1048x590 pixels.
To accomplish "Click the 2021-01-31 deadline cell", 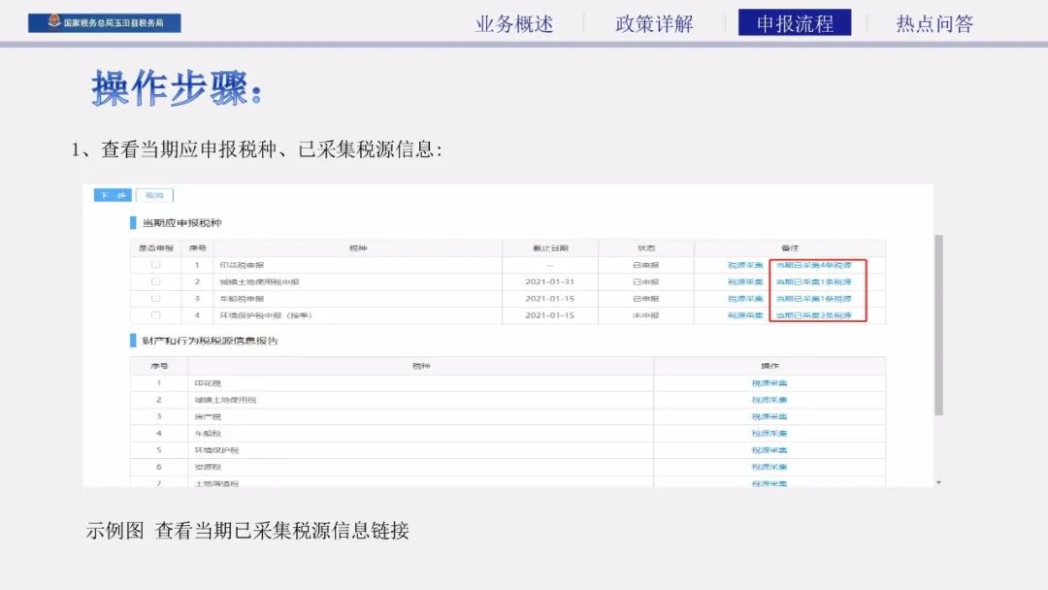I will (549, 282).
